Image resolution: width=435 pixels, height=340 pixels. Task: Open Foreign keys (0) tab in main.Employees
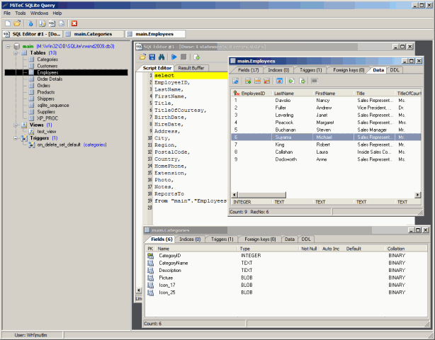(349, 70)
